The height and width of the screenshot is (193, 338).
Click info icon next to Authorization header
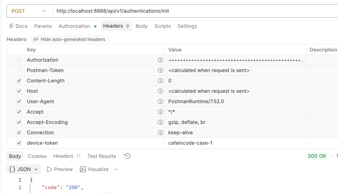pos(160,60)
